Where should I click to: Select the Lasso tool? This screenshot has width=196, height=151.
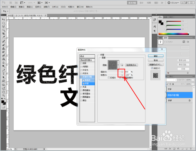[x=4, y=27]
